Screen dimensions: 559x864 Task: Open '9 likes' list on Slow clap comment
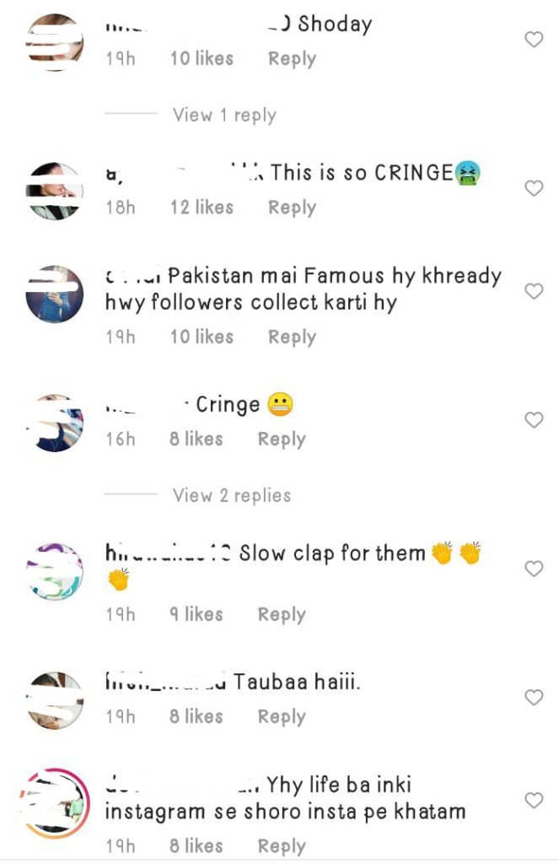196,614
